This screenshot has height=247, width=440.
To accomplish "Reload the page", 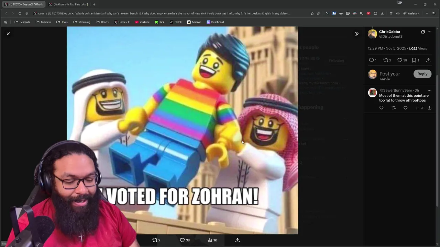I will tap(20, 13).
